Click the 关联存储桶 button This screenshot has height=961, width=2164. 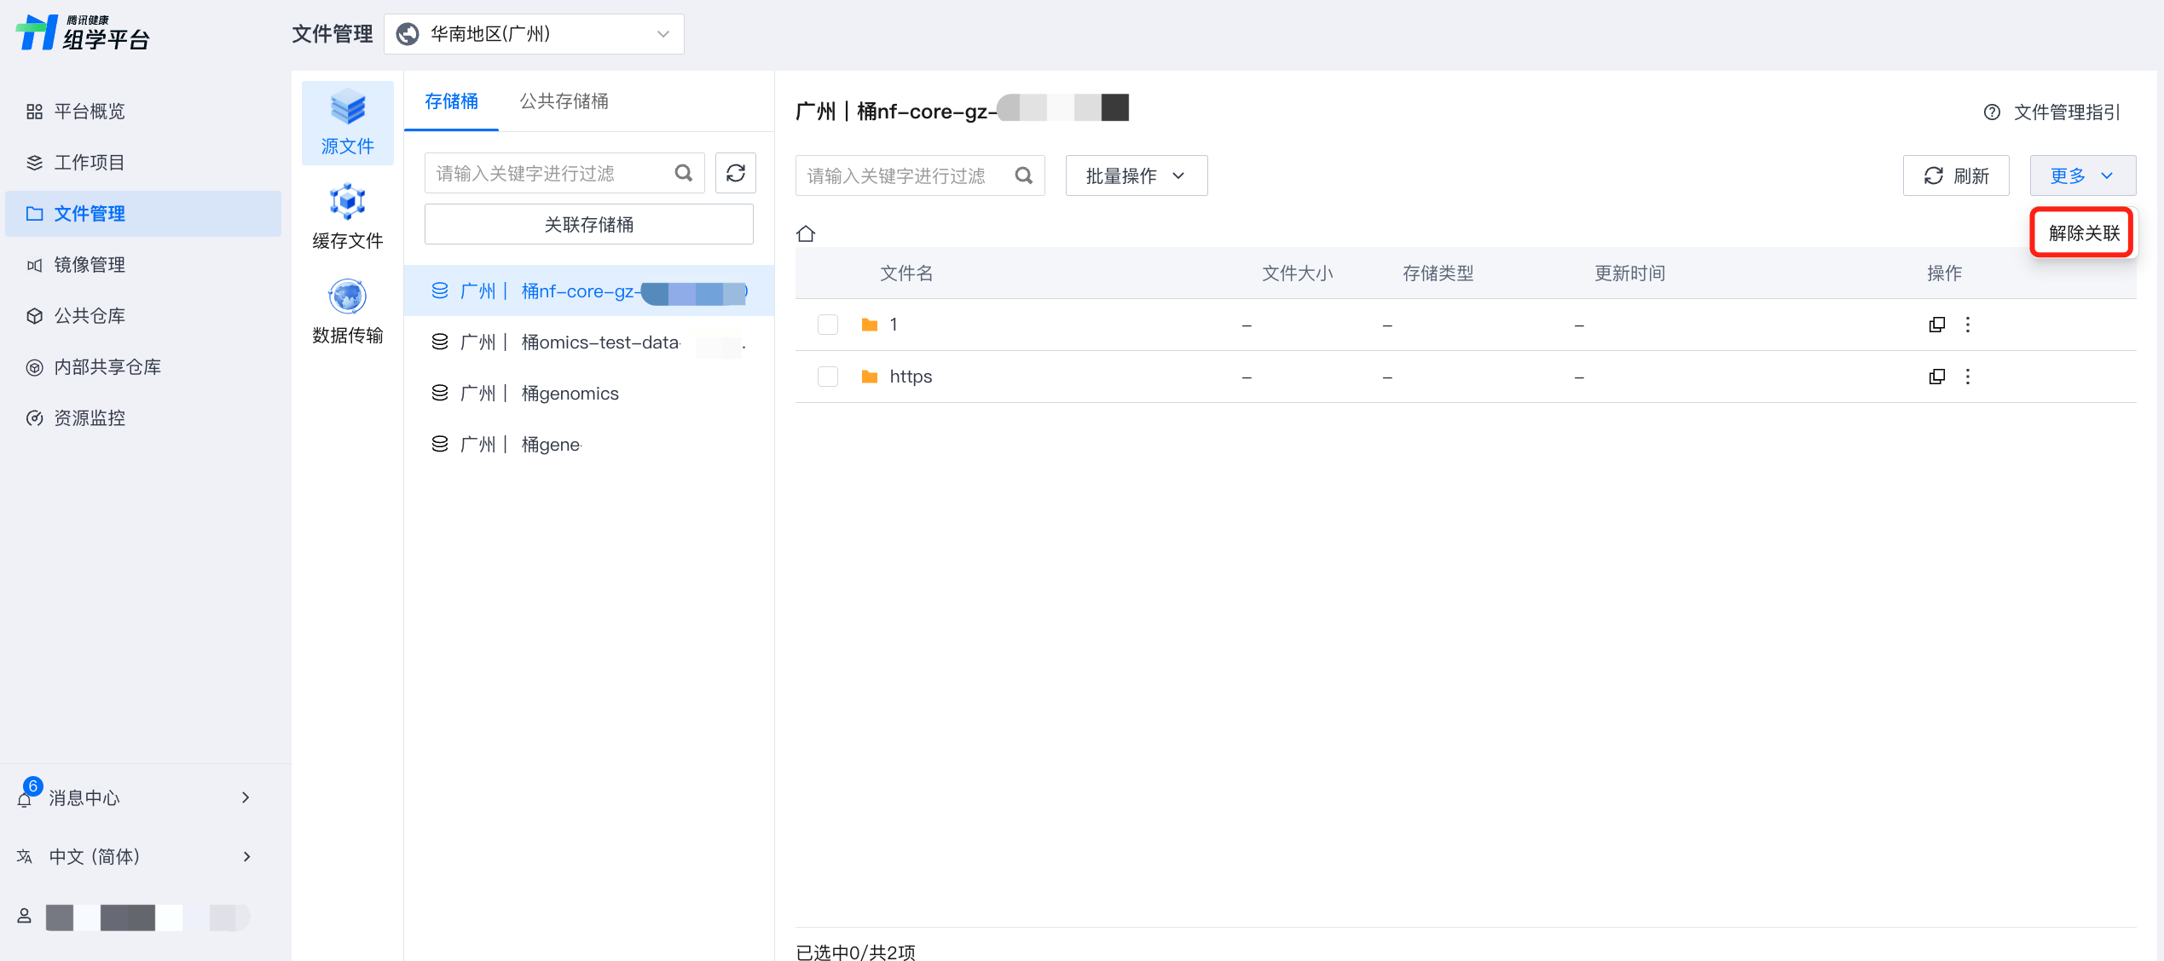[x=588, y=224]
